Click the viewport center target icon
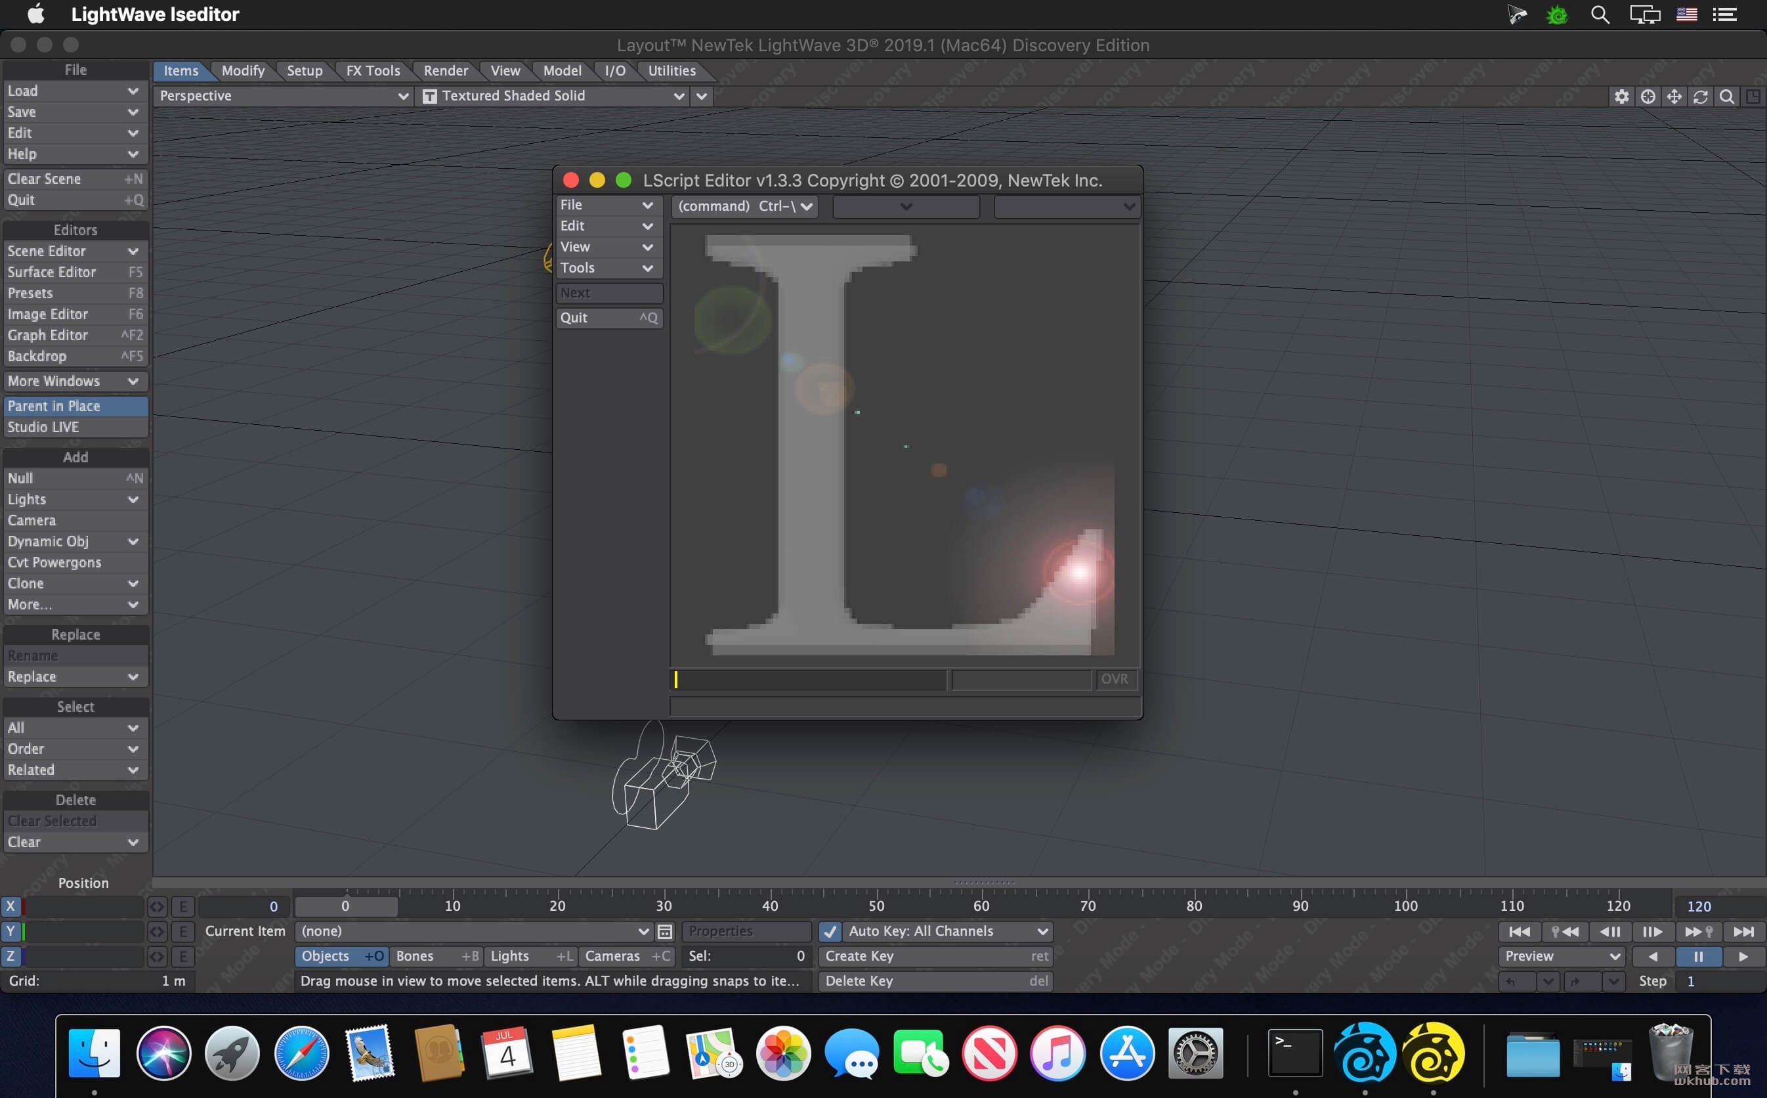Image resolution: width=1767 pixels, height=1098 pixels. pos(1648,97)
